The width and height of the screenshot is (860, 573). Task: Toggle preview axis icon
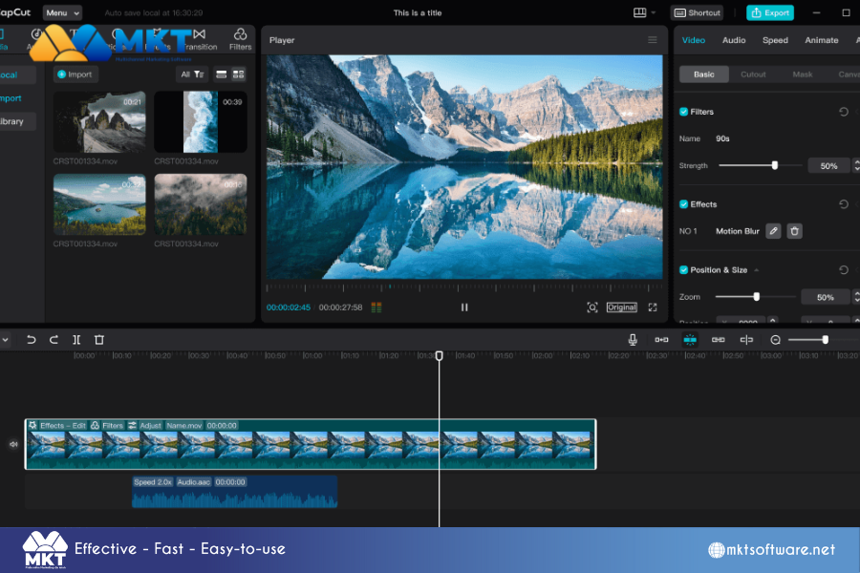(746, 340)
